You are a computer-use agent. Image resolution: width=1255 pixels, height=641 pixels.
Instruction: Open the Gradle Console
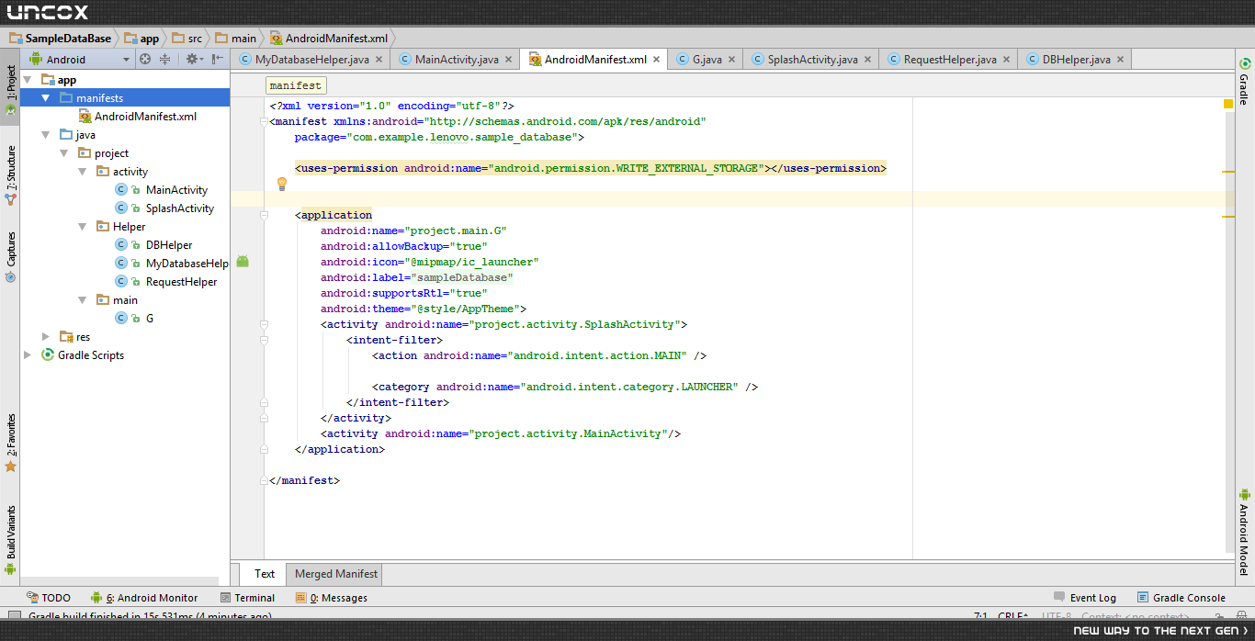tap(1181, 598)
